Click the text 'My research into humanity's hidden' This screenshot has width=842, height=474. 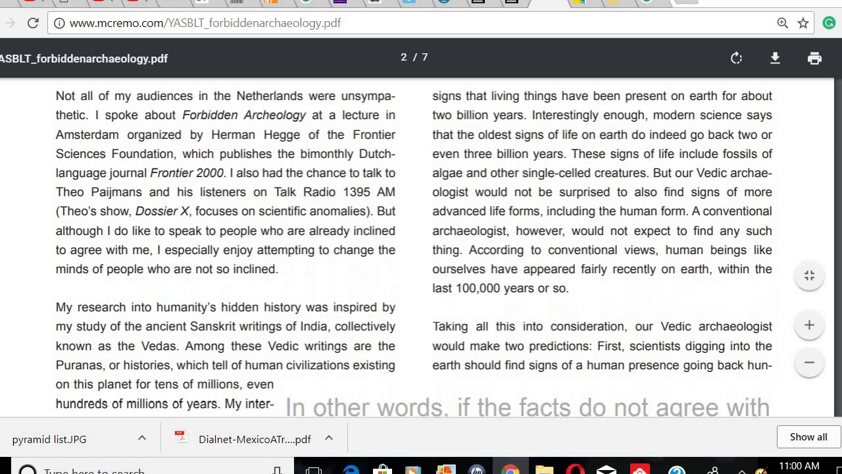(x=157, y=307)
